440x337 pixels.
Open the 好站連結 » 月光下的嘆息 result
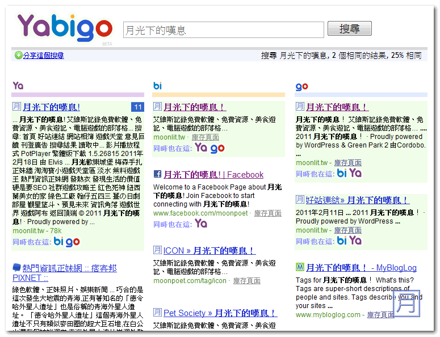click(357, 200)
